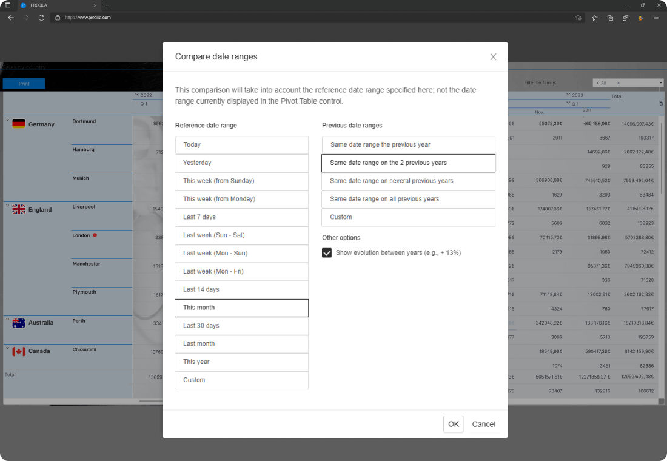Click the browser back arrow
The image size is (667, 461).
pyautogui.click(x=11, y=18)
